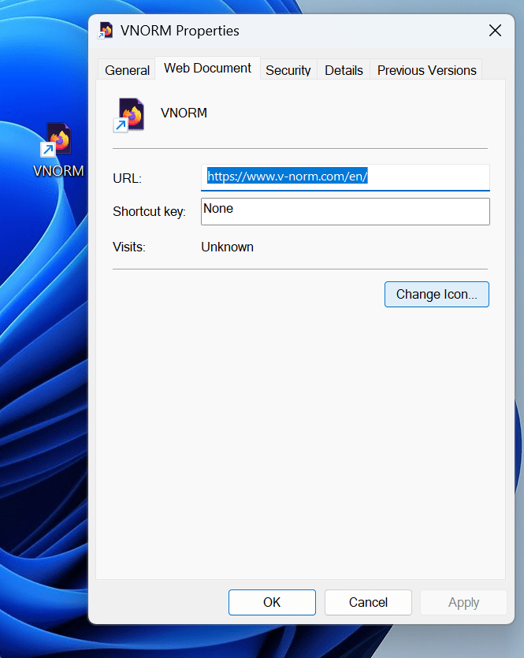Image resolution: width=524 pixels, height=658 pixels.
Task: Click the URL input field
Action: pyautogui.click(x=345, y=177)
